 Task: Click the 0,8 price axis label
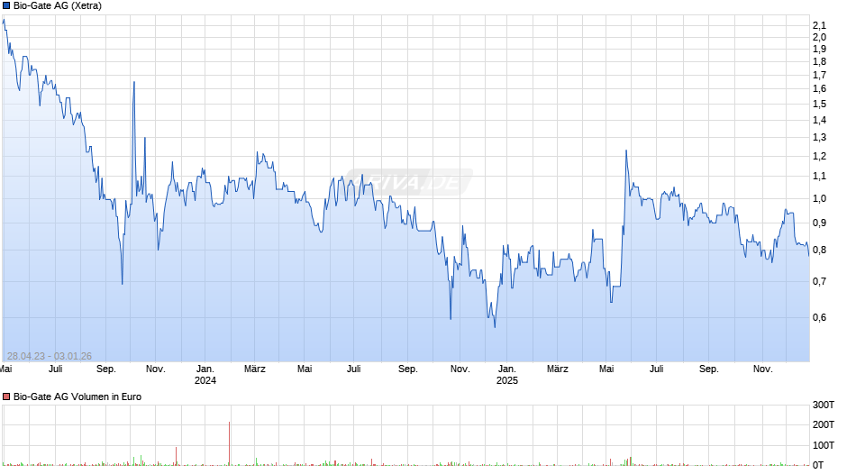819,250
